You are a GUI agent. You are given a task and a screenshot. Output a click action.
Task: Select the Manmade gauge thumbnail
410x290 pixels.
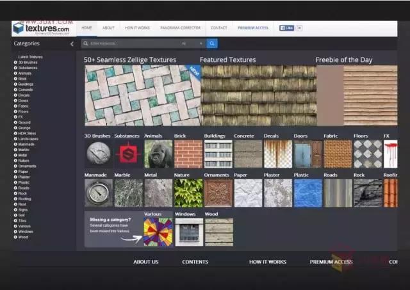point(98,193)
